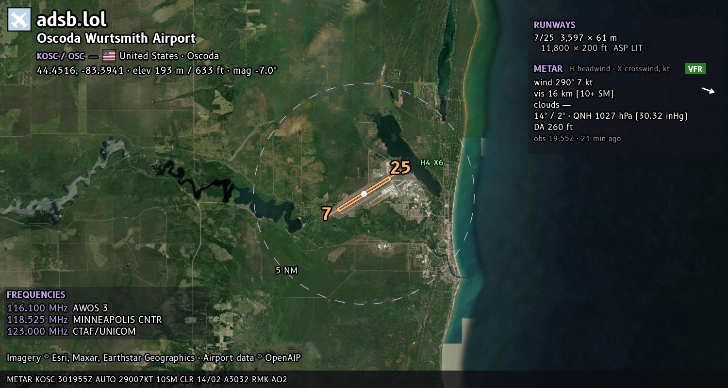Click the green H4 X6 wind component label
Viewport: 728px width, 388px height.
click(432, 163)
